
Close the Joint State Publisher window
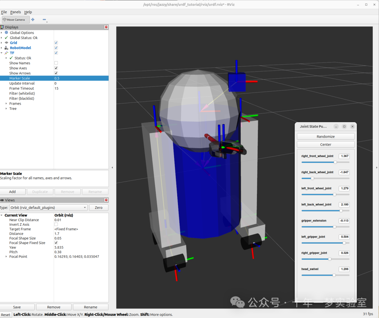(x=352, y=126)
